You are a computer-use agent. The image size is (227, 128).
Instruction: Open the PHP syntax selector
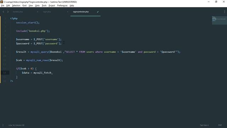click(x=220, y=125)
